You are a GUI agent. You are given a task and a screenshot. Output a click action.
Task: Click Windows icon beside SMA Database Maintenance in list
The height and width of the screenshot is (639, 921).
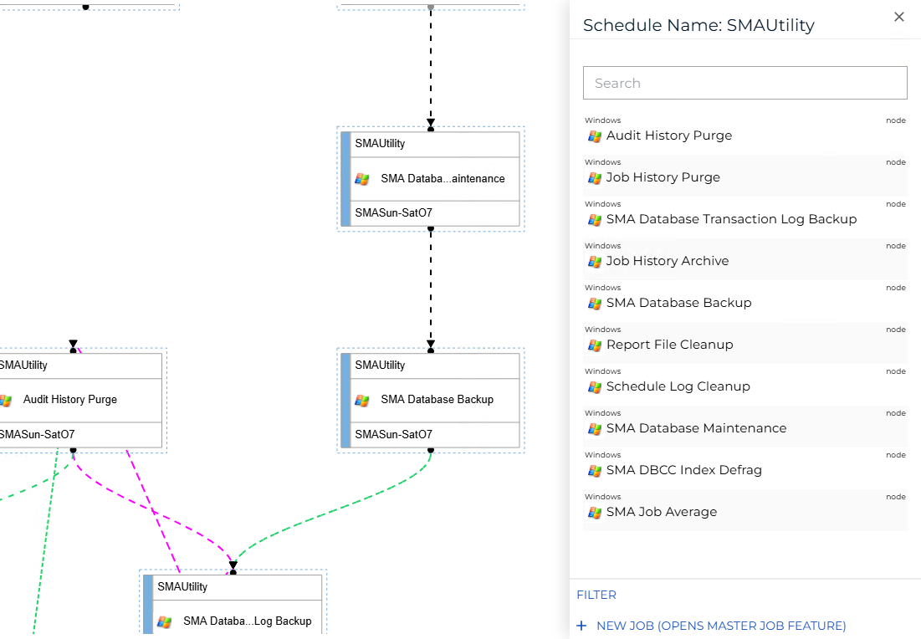pyautogui.click(x=595, y=429)
